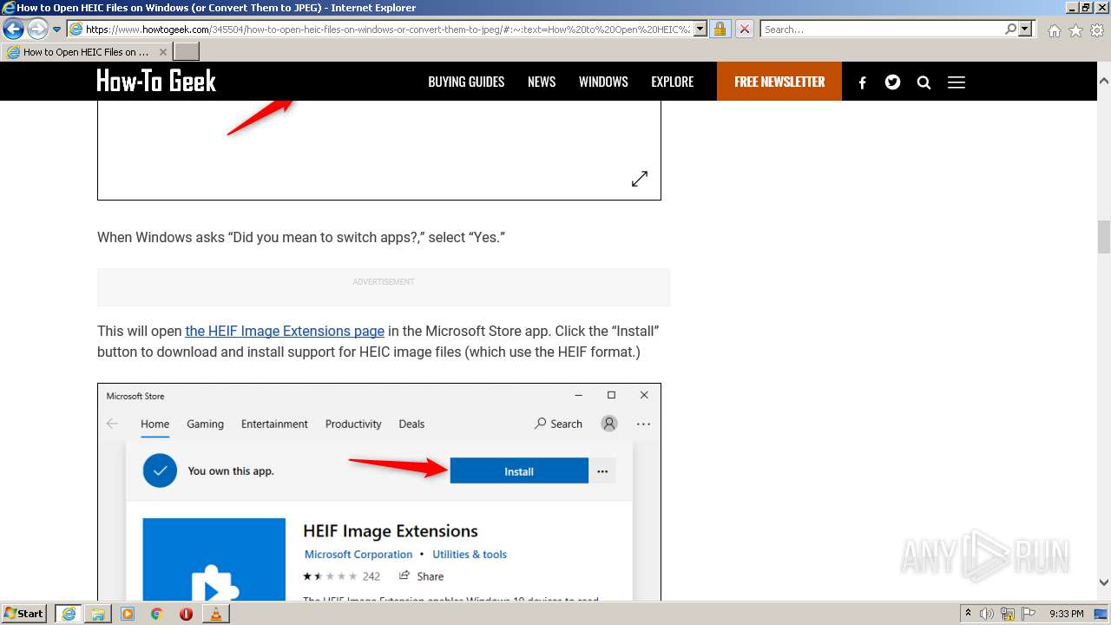Open the Opera taskbar icon
The height and width of the screenshot is (625, 1111).
click(x=187, y=614)
